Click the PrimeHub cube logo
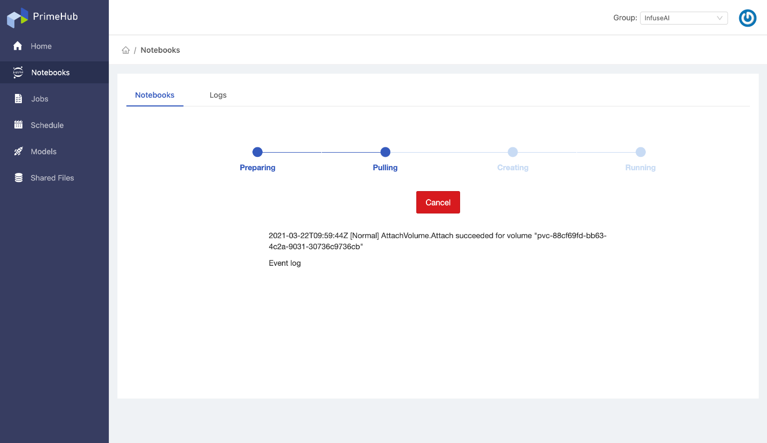Image resolution: width=767 pixels, height=443 pixels. coord(17,18)
